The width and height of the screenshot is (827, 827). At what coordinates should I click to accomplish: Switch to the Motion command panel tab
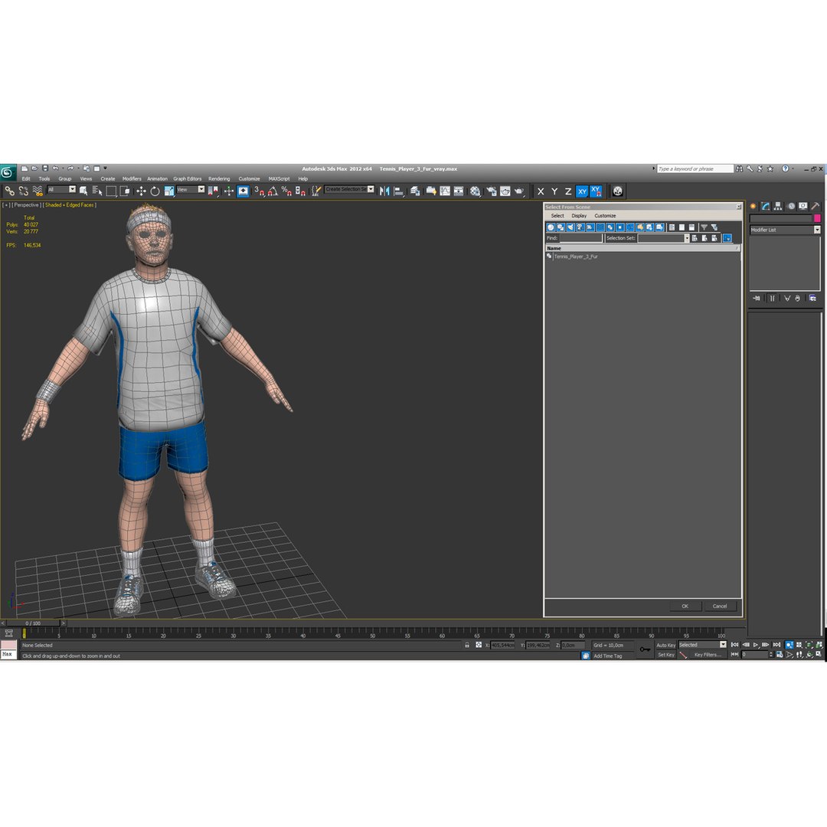790,206
